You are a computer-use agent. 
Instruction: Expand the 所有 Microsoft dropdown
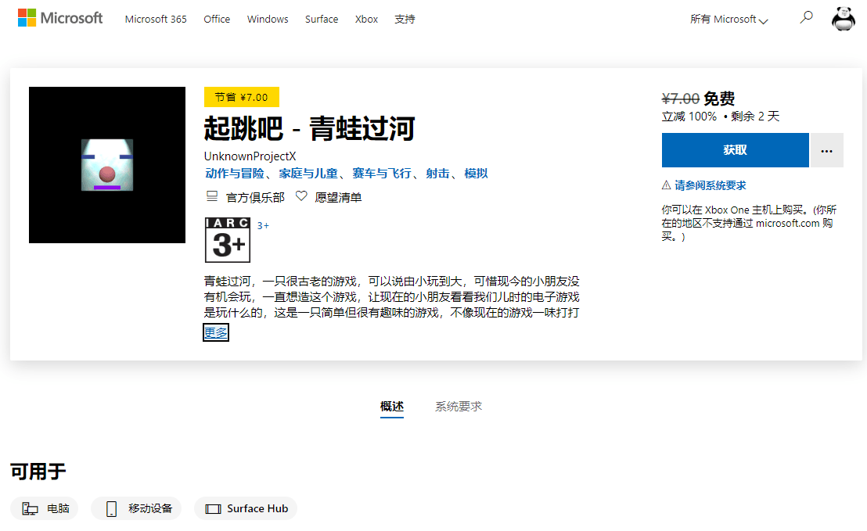pyautogui.click(x=728, y=20)
